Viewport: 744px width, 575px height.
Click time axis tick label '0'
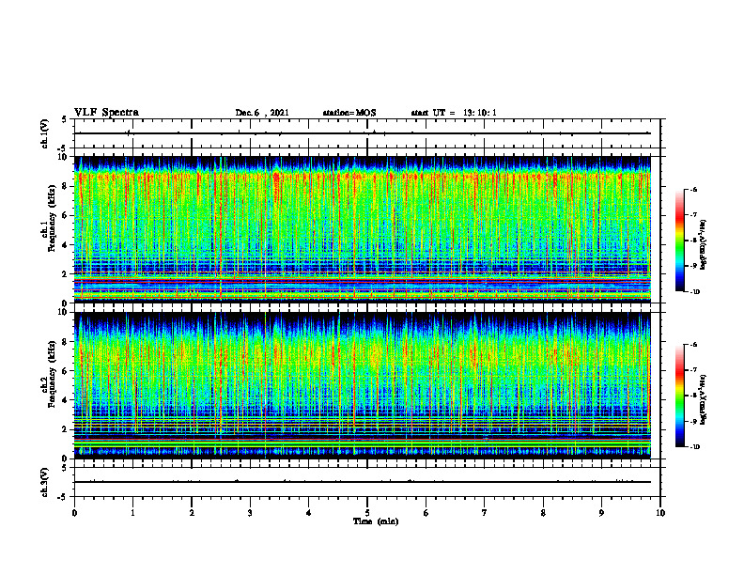(x=74, y=513)
